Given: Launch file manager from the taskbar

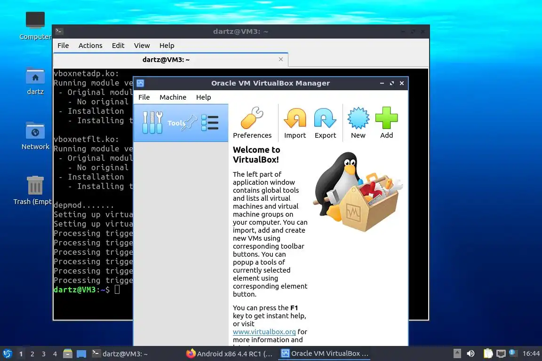Looking at the screenshot, I should 68,353.
